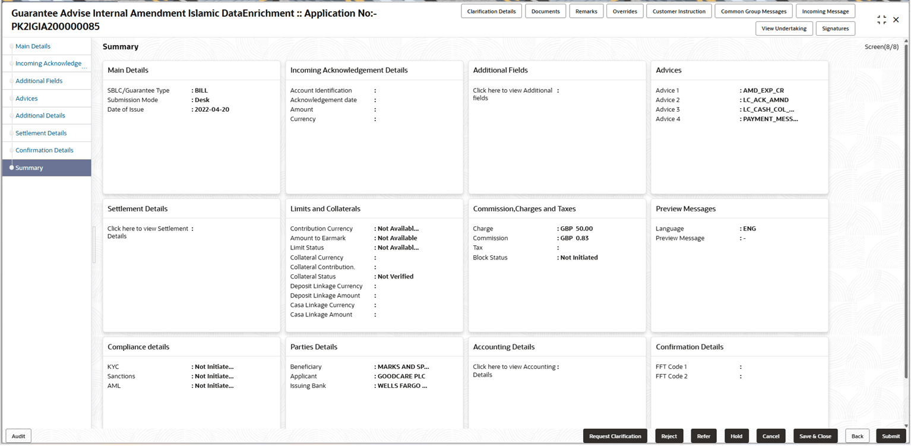Viewport: 911px width, 446px height.
Task: Click Save & Close
Action: (x=815, y=436)
